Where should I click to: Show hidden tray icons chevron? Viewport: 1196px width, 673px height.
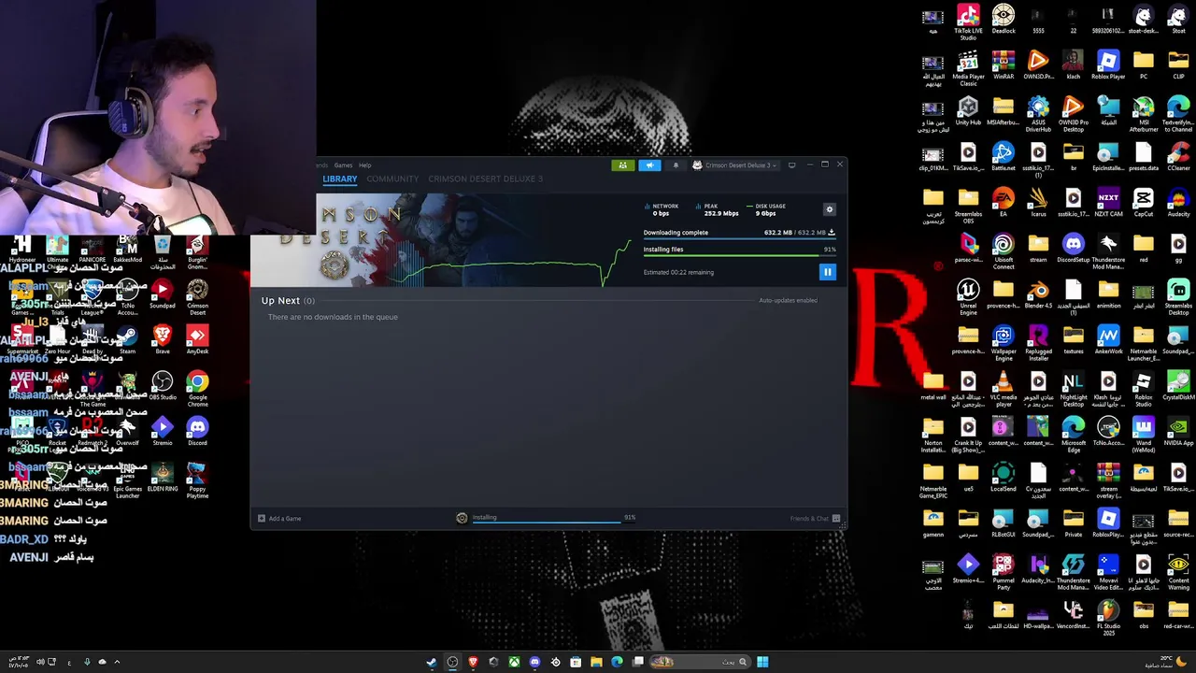tap(117, 662)
